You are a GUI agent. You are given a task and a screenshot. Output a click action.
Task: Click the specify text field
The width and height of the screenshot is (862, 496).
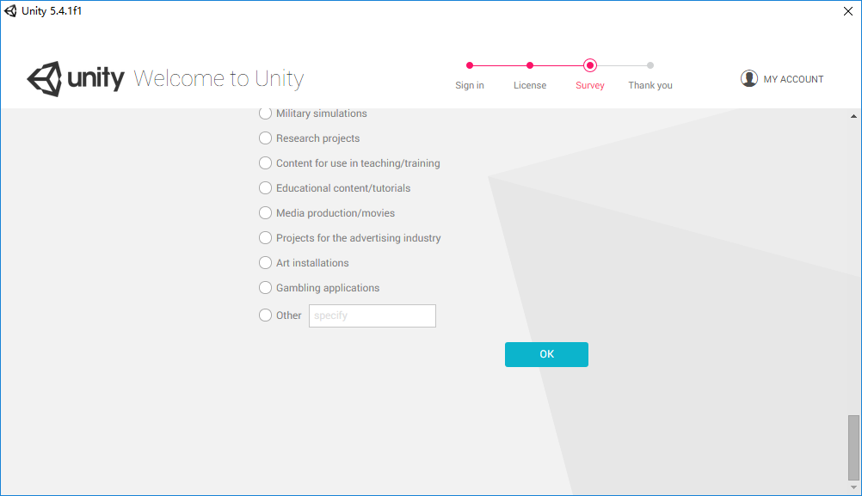pos(373,315)
